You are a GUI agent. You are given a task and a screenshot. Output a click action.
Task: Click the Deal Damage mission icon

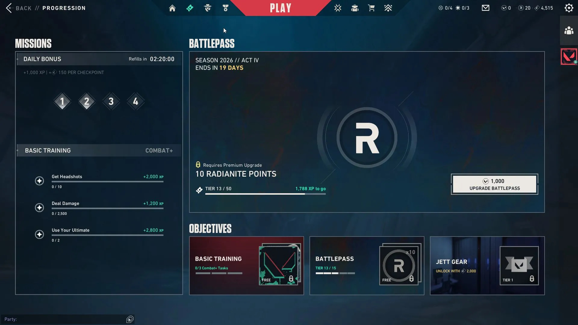(x=39, y=208)
